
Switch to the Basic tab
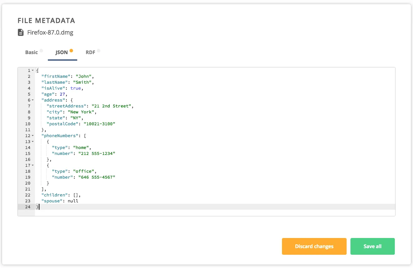tap(31, 52)
